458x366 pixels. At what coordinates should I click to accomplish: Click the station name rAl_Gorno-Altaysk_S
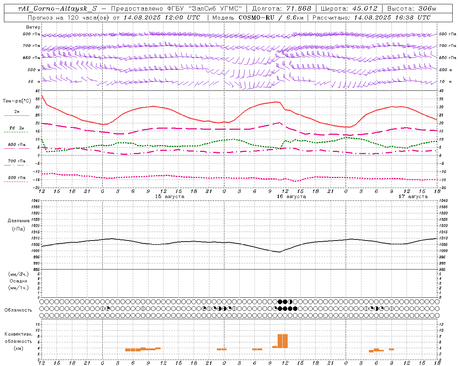pyautogui.click(x=57, y=9)
